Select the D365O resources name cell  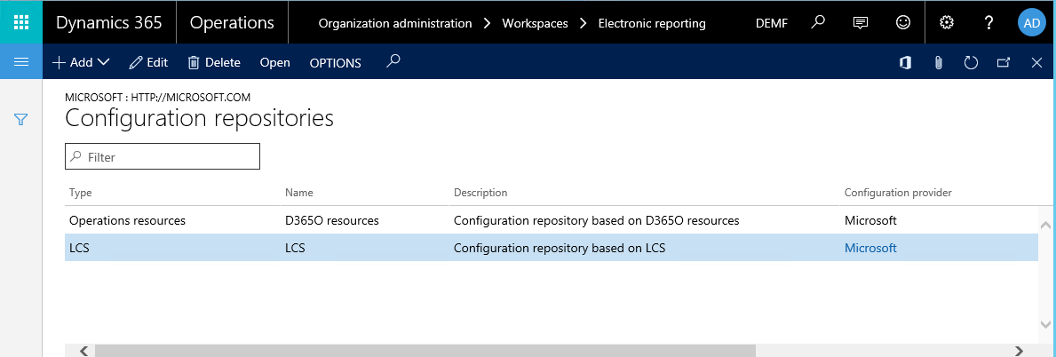tap(332, 220)
